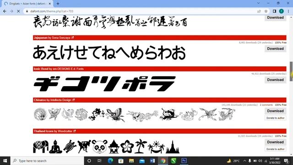The width and height of the screenshot is (293, 165).
Task: Stop loading the page
Action: (x=18, y=11)
